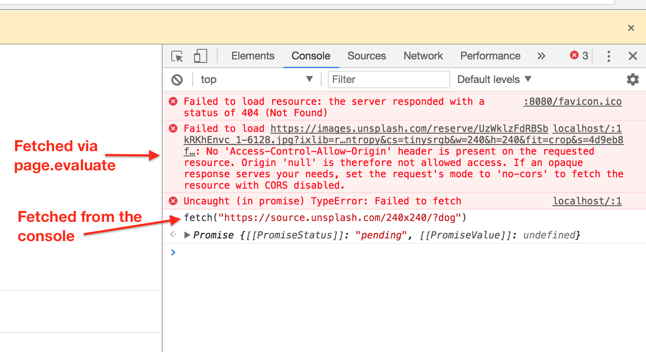Image resolution: width=646 pixels, height=352 pixels.
Task: Toggle the device toolbar emulation icon
Action: tap(200, 56)
